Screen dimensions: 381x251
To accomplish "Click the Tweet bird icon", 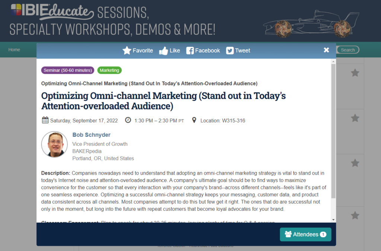I will click(x=230, y=51).
